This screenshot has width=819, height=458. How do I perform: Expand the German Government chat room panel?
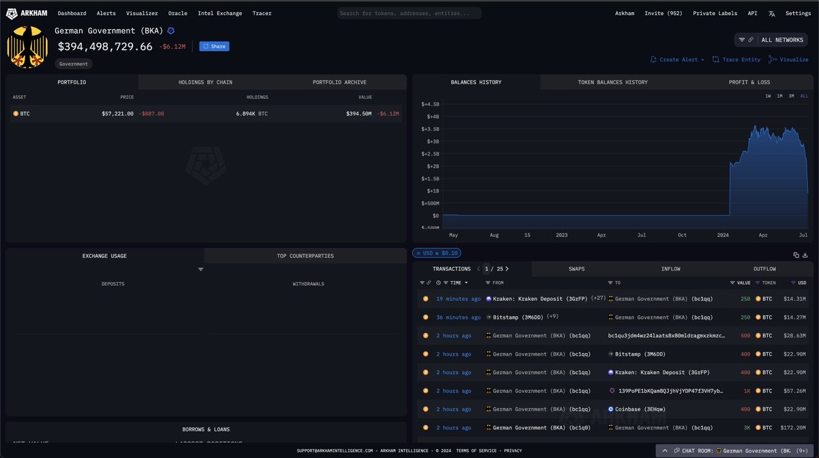pyautogui.click(x=664, y=450)
